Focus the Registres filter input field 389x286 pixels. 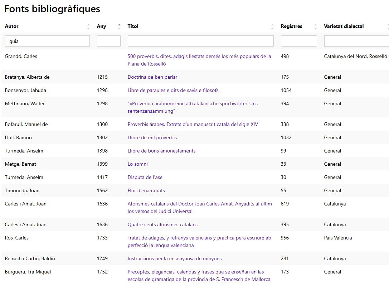click(299, 41)
